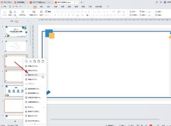Open the Insert ribbon tab
171x126 pixels.
(42, 6)
